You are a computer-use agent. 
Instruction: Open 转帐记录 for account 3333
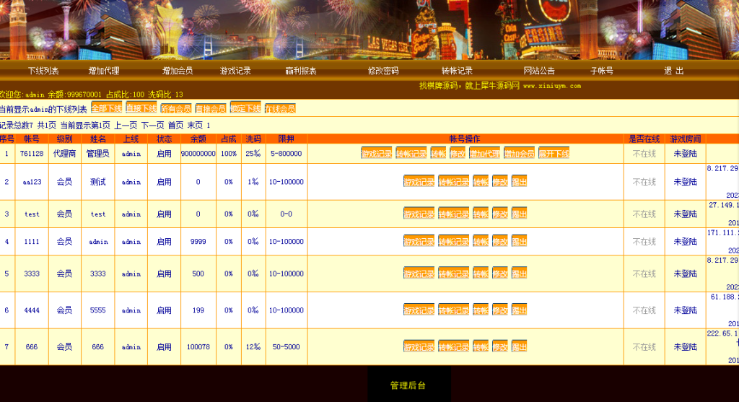click(x=454, y=274)
